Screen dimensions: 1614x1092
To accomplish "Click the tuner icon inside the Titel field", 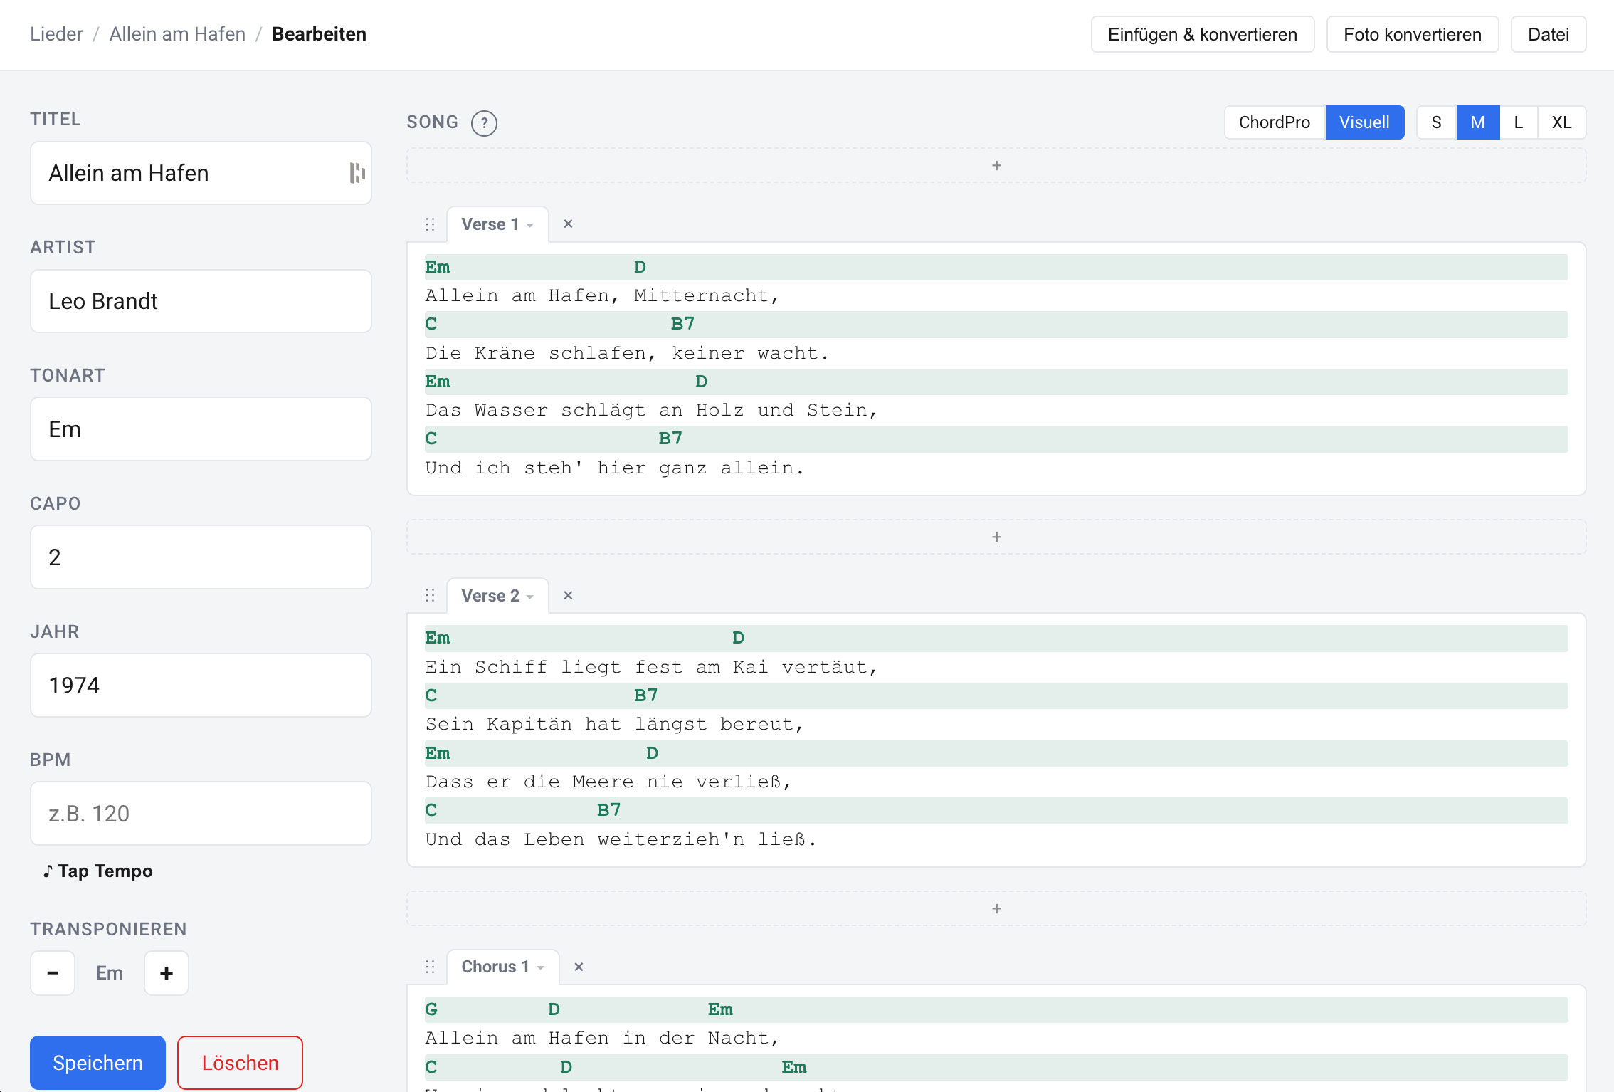I will pyautogui.click(x=357, y=172).
